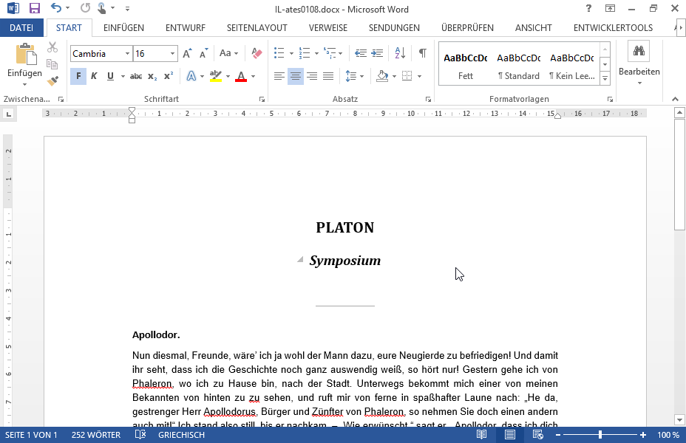The image size is (686, 443).
Task: Save the document with the floppy disk icon
Action: click(34, 8)
